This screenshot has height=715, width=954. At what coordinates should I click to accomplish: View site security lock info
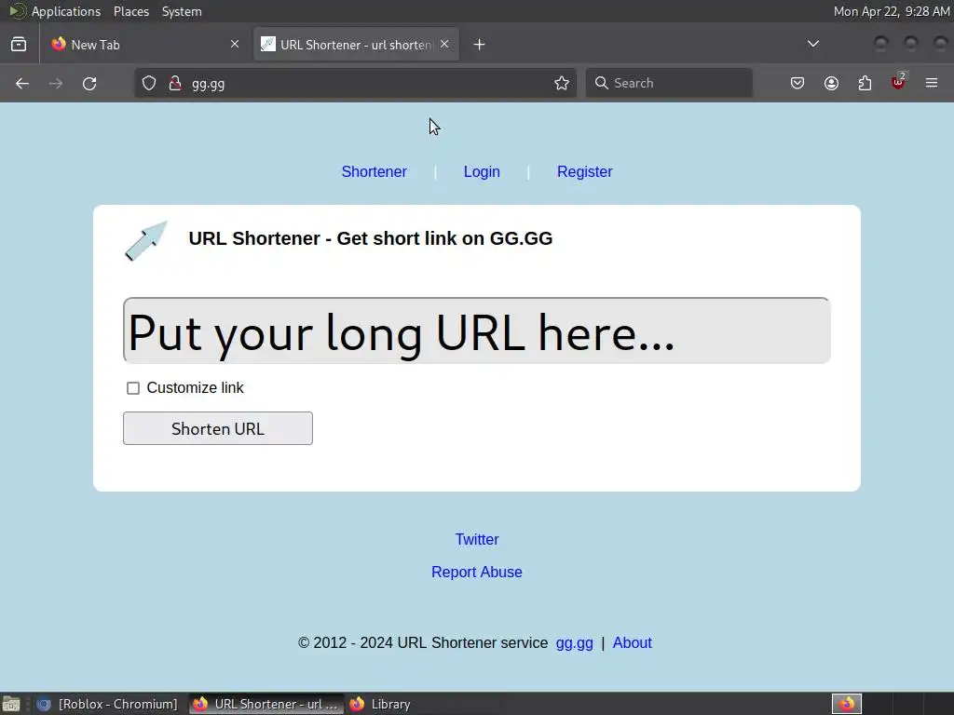pos(175,83)
